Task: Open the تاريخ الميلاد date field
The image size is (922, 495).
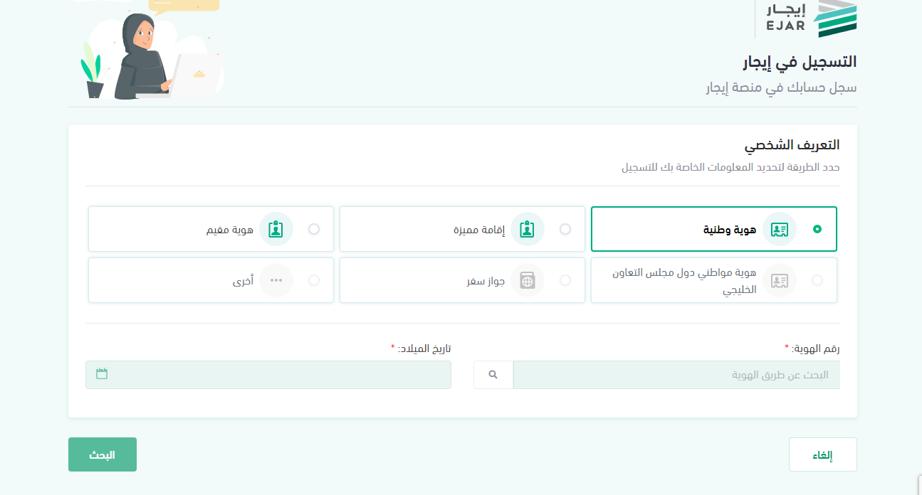Action: tap(278, 375)
